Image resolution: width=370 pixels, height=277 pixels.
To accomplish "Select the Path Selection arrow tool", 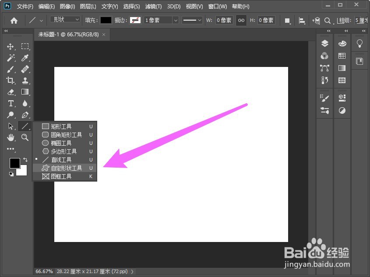I will click(x=11, y=126).
